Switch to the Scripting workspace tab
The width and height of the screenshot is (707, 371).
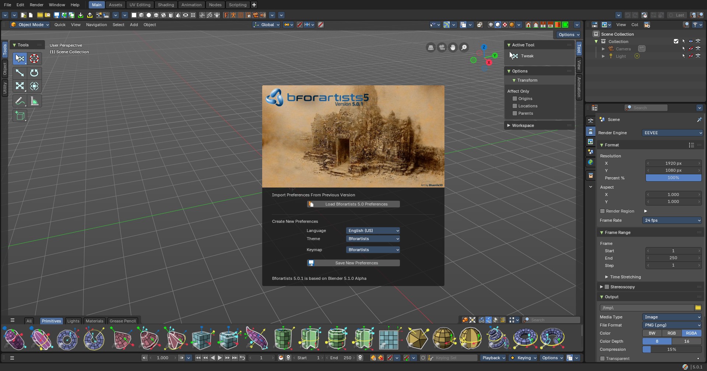tap(238, 5)
